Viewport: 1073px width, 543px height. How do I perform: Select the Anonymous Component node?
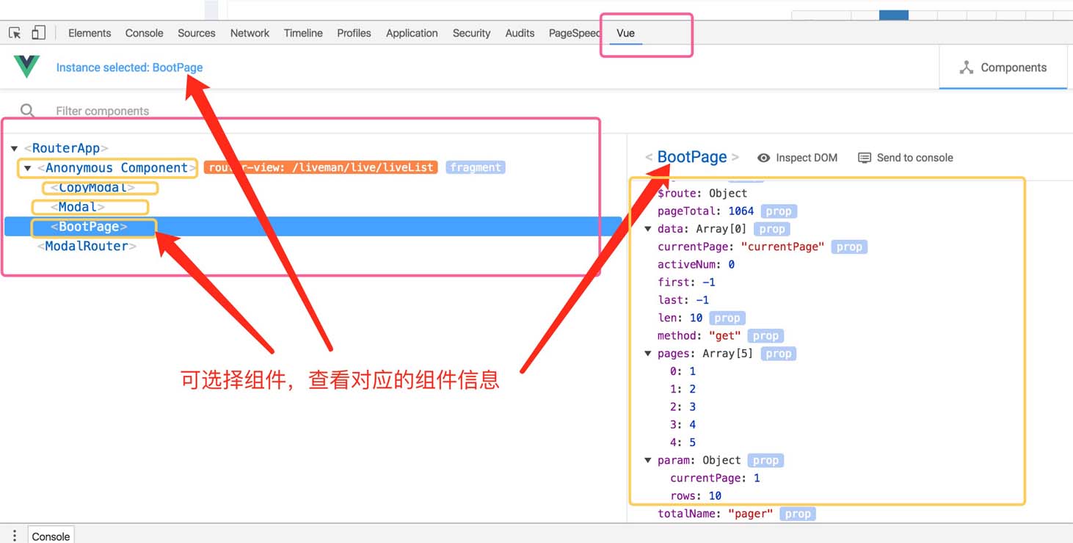pyautogui.click(x=117, y=168)
